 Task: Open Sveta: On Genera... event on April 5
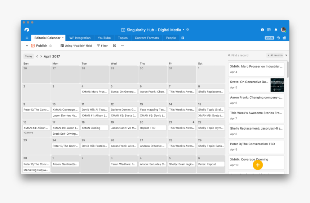pos(124,92)
